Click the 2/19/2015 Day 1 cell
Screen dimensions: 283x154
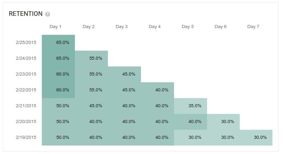pos(58,137)
